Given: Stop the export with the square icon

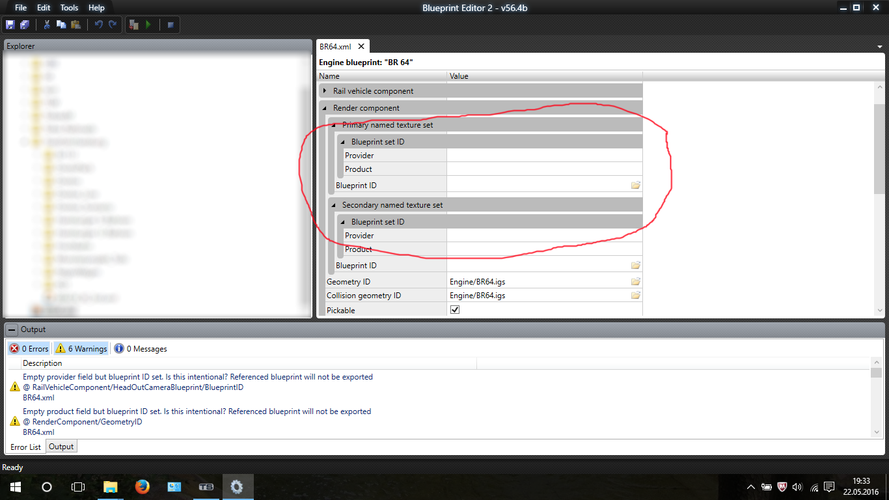Looking at the screenshot, I should point(171,25).
